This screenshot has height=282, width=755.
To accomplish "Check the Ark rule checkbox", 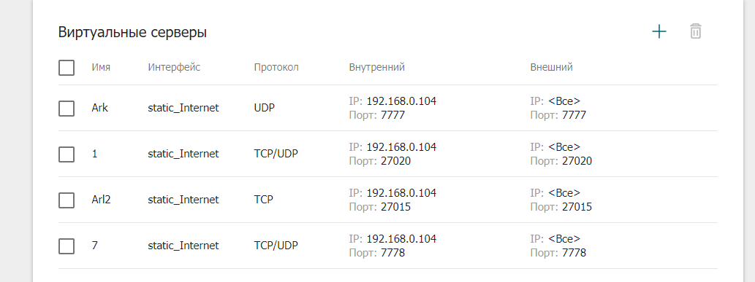I will coord(67,108).
